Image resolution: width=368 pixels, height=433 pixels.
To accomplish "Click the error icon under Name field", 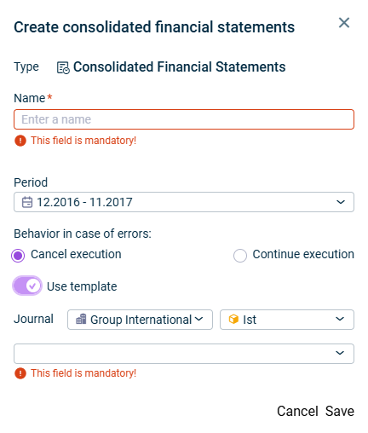I will [x=20, y=141].
